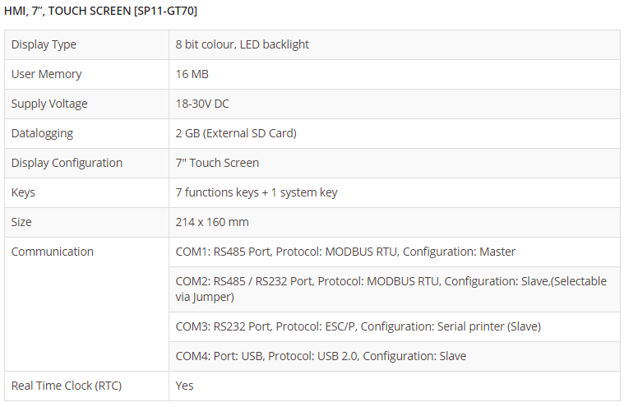Click the COM2 RS485 / RS232 Slave row

pos(391,289)
